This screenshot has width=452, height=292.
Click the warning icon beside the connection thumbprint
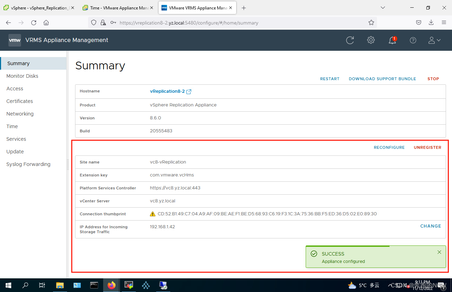coord(153,214)
